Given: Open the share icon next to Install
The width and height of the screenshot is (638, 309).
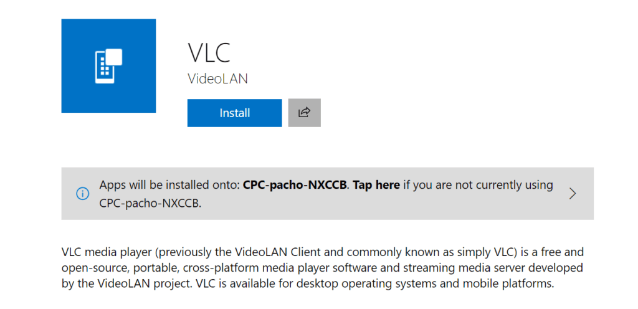Looking at the screenshot, I should click(x=304, y=113).
